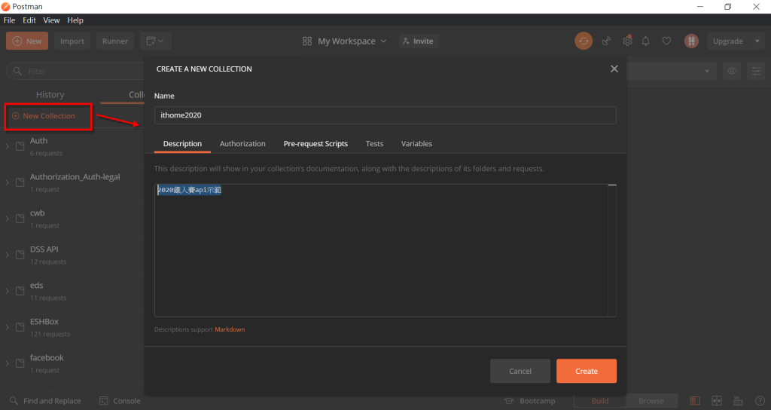Open the Upgrade dropdown arrow
Viewport: 771px width, 410px height.
point(757,41)
